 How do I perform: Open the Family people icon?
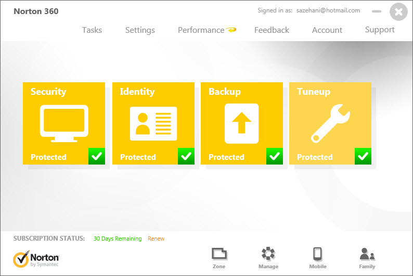(x=367, y=254)
